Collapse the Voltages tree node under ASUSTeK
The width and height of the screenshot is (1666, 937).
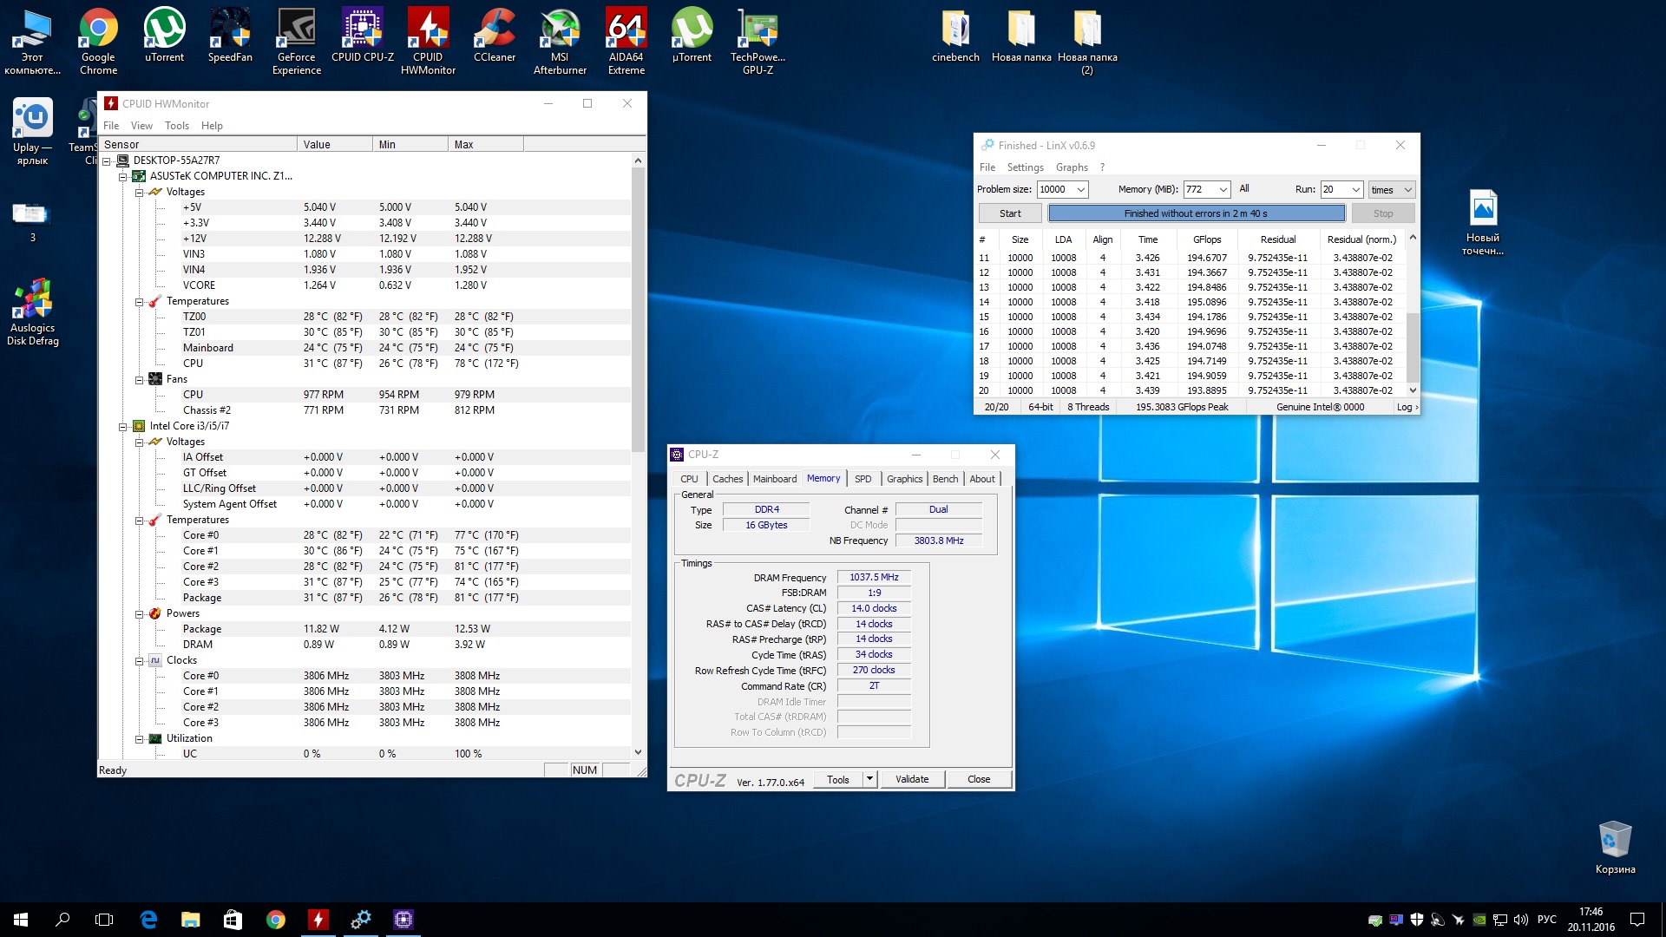coord(139,192)
